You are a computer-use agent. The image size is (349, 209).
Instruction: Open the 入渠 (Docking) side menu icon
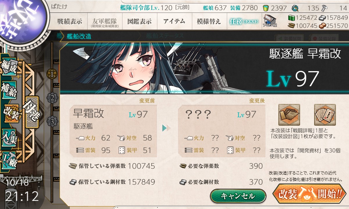coord(9,138)
